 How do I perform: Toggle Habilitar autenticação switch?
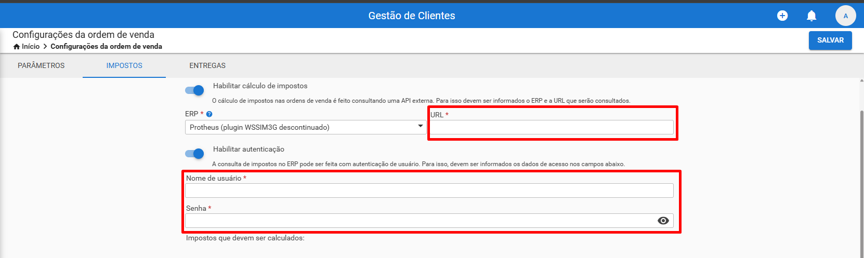[x=194, y=154]
